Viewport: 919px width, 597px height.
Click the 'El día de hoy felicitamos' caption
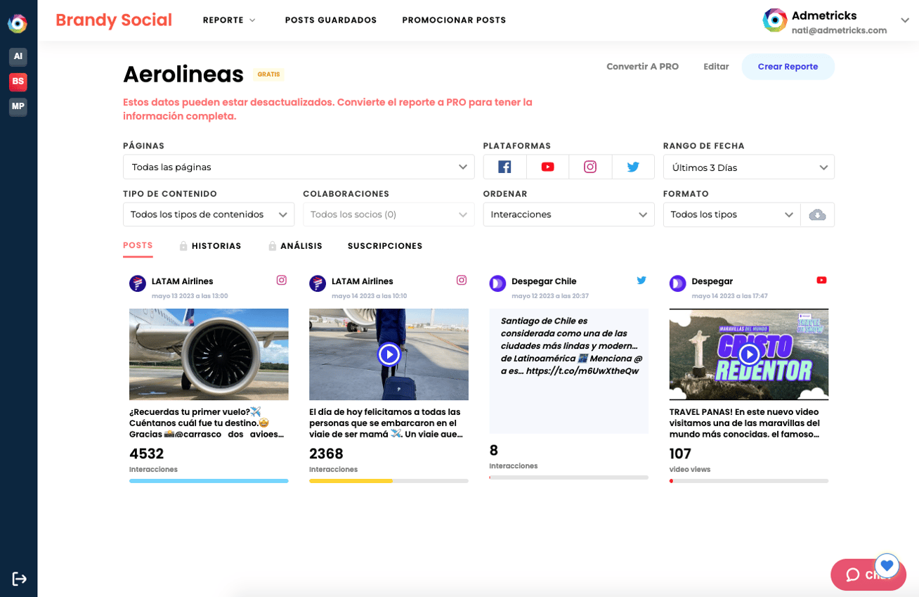386,423
